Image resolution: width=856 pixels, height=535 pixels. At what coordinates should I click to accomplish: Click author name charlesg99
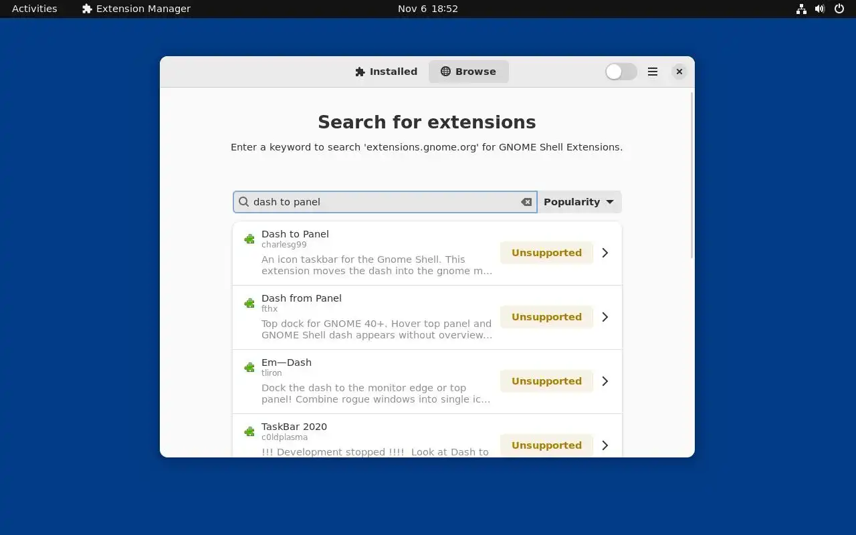(x=284, y=245)
